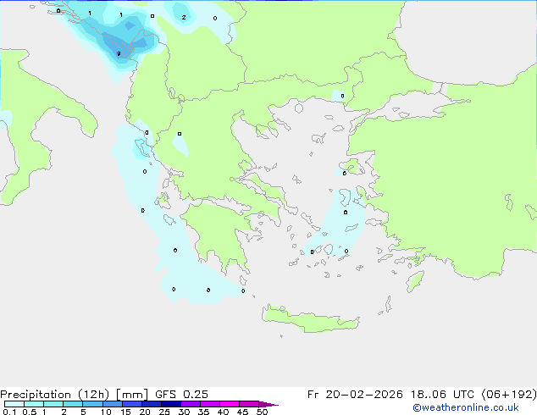
Task: Pick the 1–2 mm legend color box
Action: click(53, 404)
